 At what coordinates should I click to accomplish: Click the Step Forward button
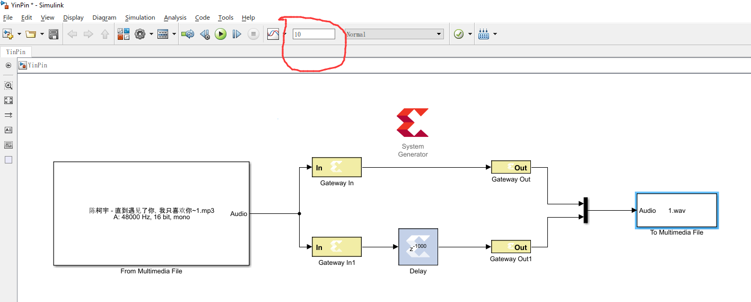coord(237,34)
